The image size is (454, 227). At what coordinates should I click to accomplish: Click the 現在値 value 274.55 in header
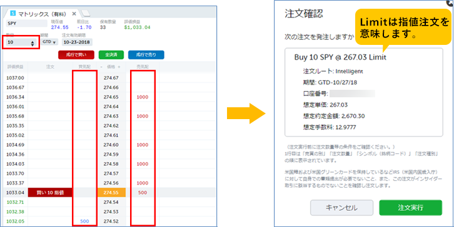[x=59, y=27]
